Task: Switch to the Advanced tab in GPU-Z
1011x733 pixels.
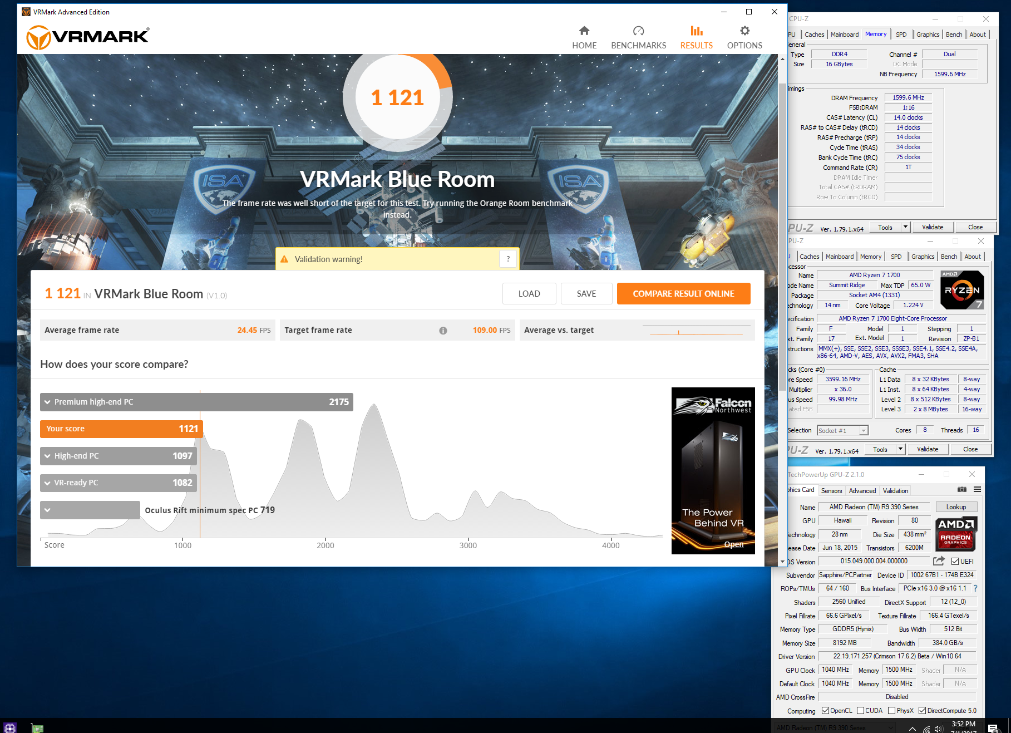Action: coord(862,491)
